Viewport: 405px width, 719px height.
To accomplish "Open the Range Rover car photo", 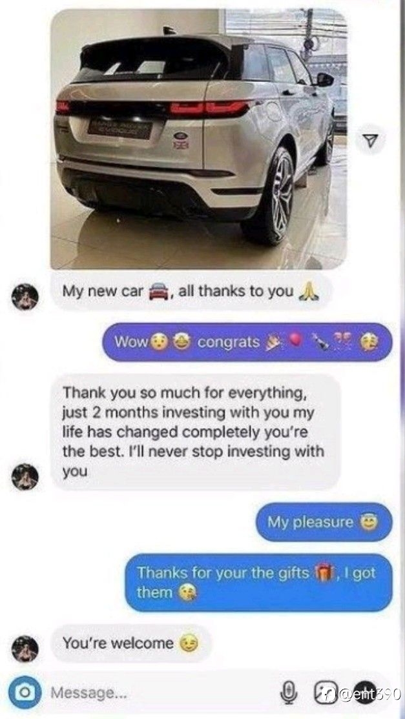I will point(198,139).
